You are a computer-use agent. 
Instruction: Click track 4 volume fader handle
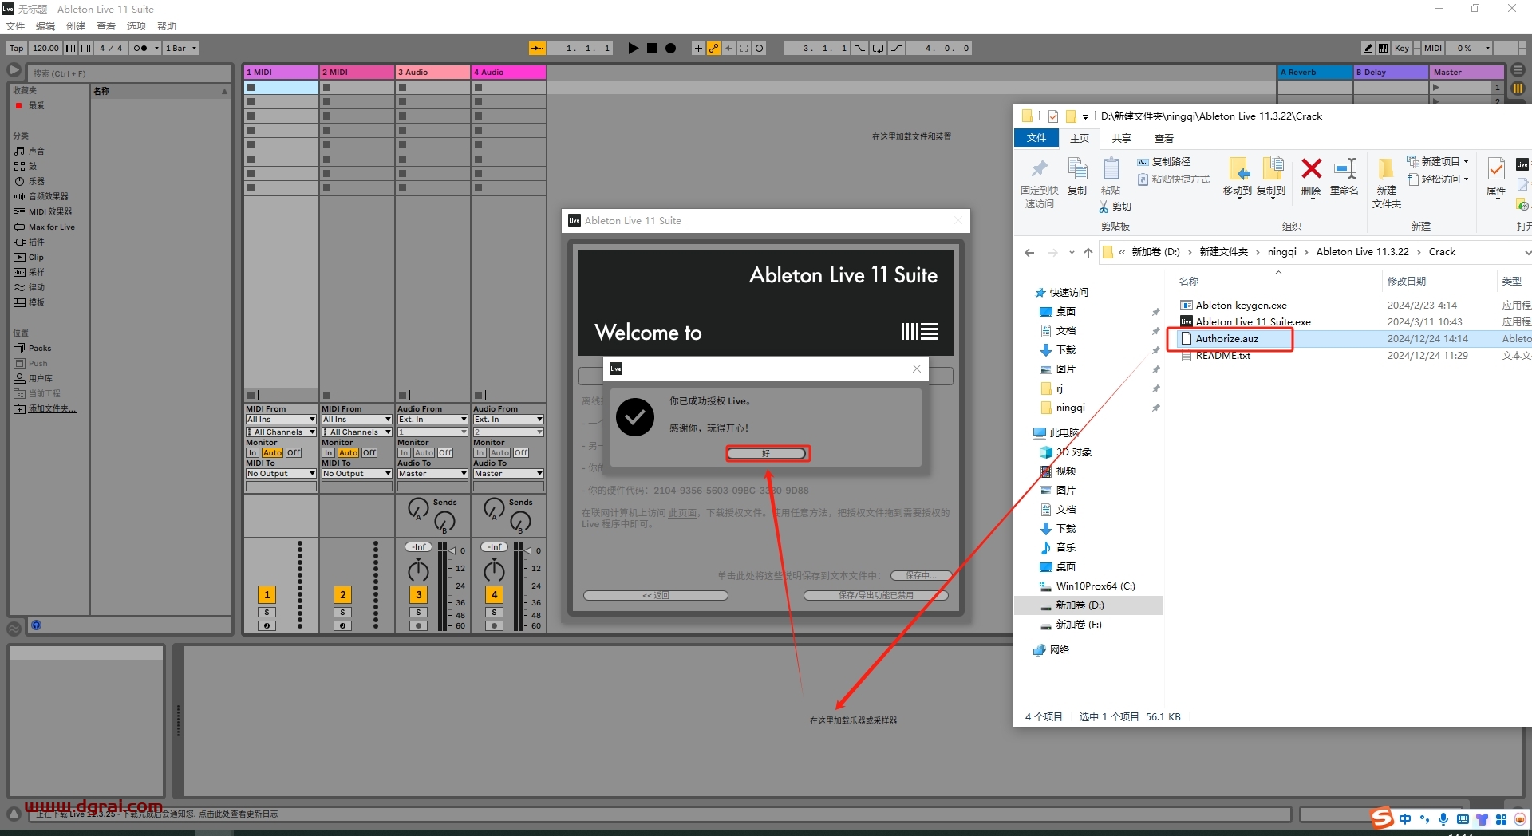point(527,550)
